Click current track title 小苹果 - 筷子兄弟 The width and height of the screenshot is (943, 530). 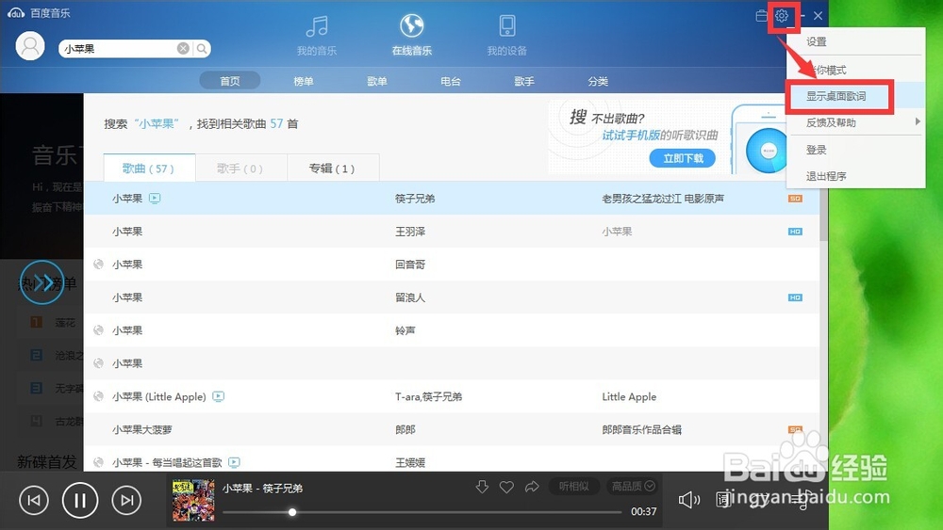pos(262,489)
